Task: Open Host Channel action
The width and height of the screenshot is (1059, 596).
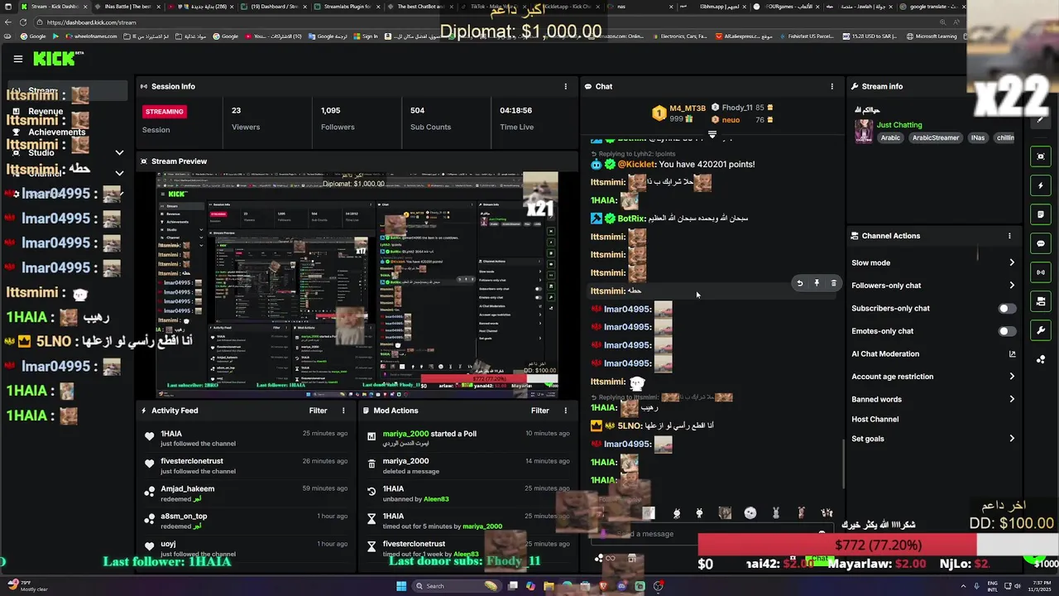Action: (x=875, y=420)
